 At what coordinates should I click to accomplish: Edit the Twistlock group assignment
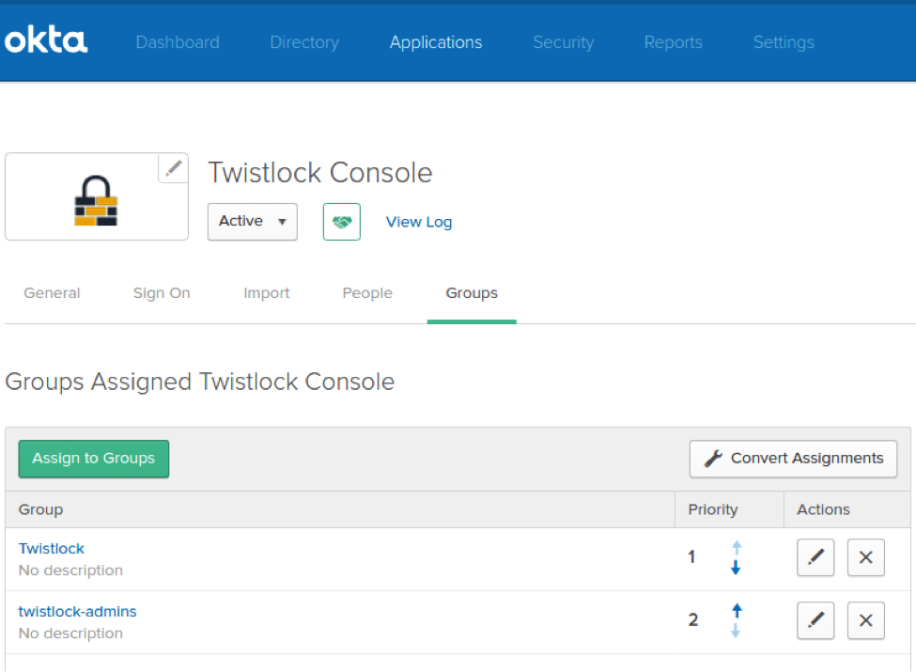pyautogui.click(x=815, y=557)
